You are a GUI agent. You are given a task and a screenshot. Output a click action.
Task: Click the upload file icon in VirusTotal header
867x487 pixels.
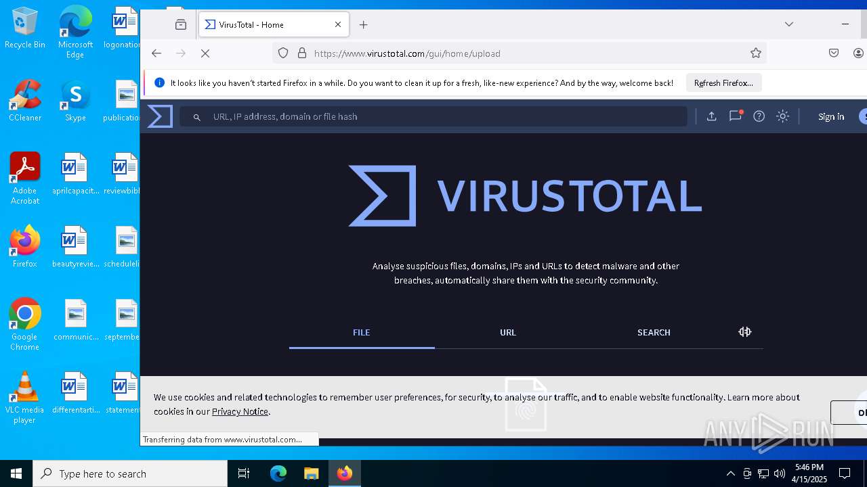[x=711, y=116]
